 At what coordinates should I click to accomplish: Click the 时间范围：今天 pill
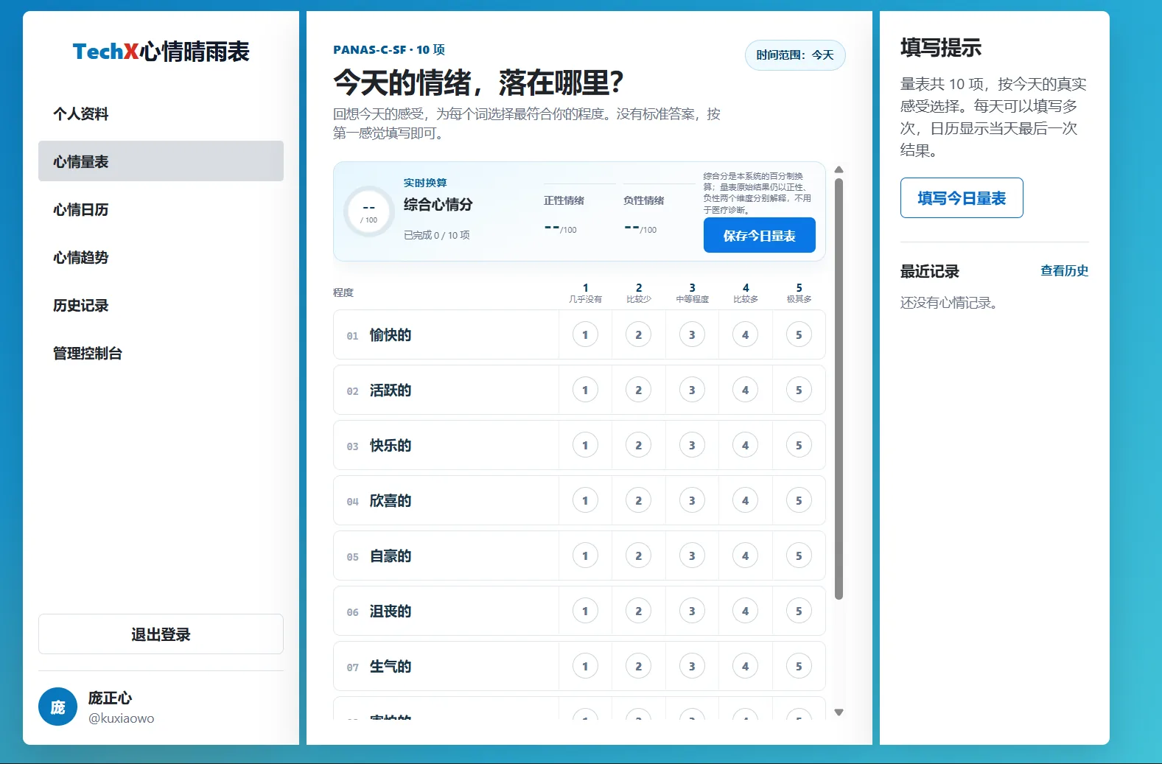(x=795, y=55)
